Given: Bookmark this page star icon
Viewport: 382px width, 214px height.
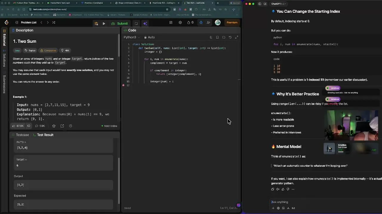Looking at the screenshot, I should tap(167, 9).
